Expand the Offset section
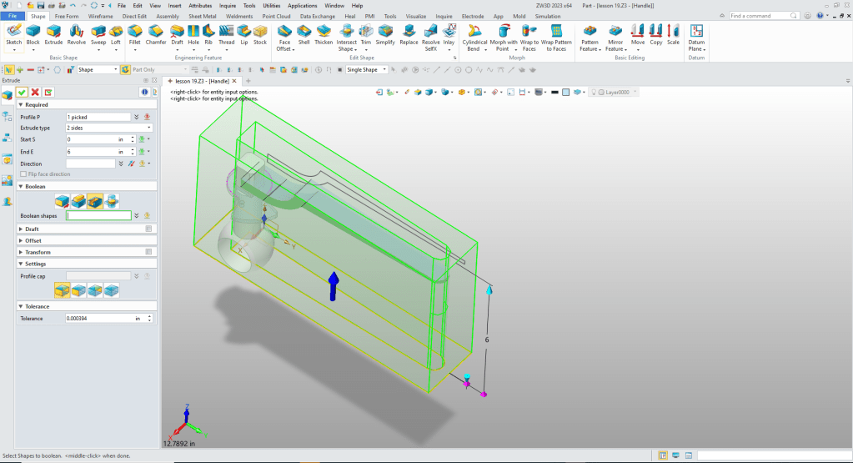The image size is (853, 463). pyautogui.click(x=33, y=240)
